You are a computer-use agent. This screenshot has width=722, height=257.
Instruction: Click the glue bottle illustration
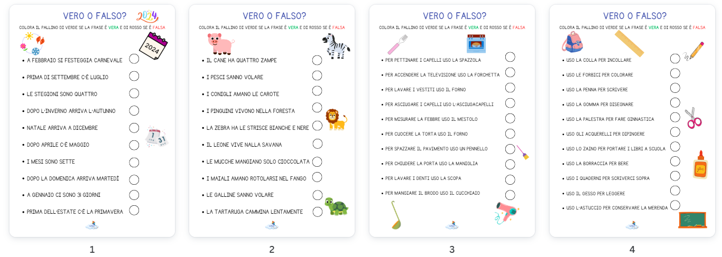700,164
